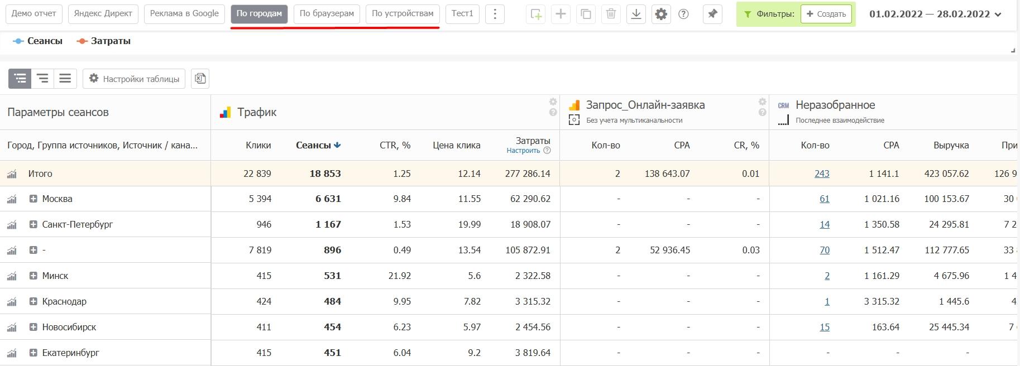Click chart icon in the Новосибирск row
Screen dimensions: 1020x366
coord(12,328)
